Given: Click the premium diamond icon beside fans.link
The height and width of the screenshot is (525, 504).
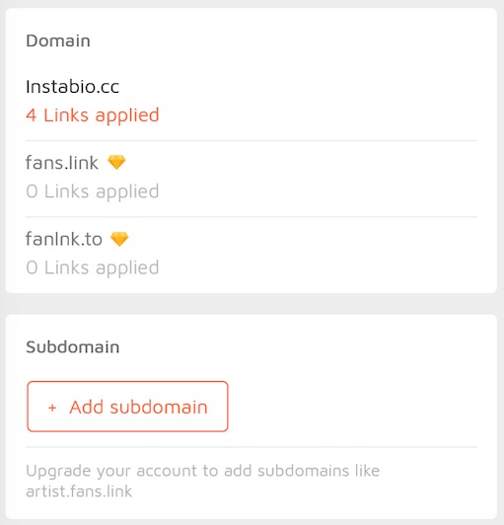Looking at the screenshot, I should [116, 162].
